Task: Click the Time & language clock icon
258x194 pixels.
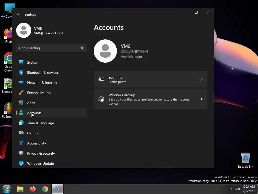Action: [x=21, y=123]
